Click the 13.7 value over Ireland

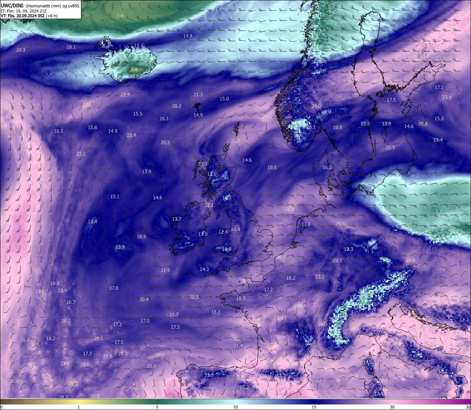[x=177, y=219]
